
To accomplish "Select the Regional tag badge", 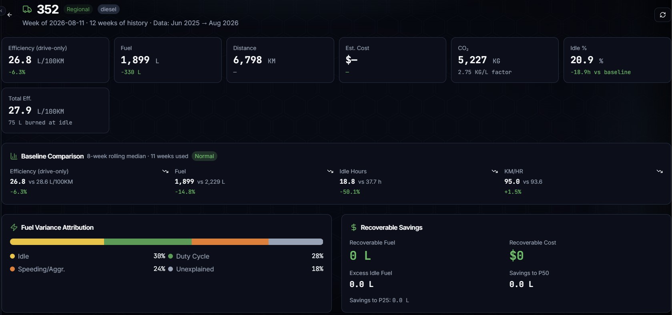I will point(78,9).
